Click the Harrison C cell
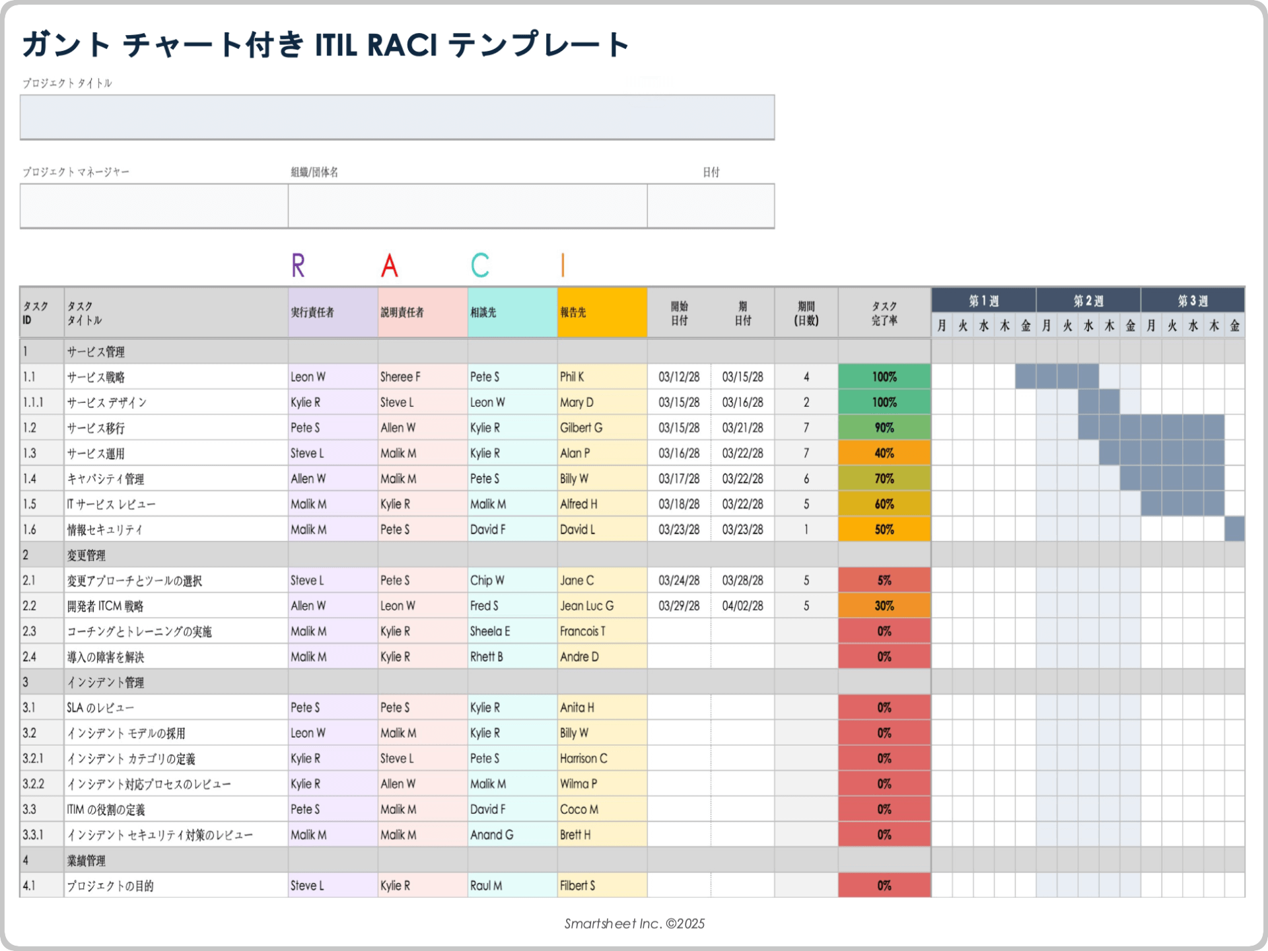The height and width of the screenshot is (951, 1268). [602, 758]
